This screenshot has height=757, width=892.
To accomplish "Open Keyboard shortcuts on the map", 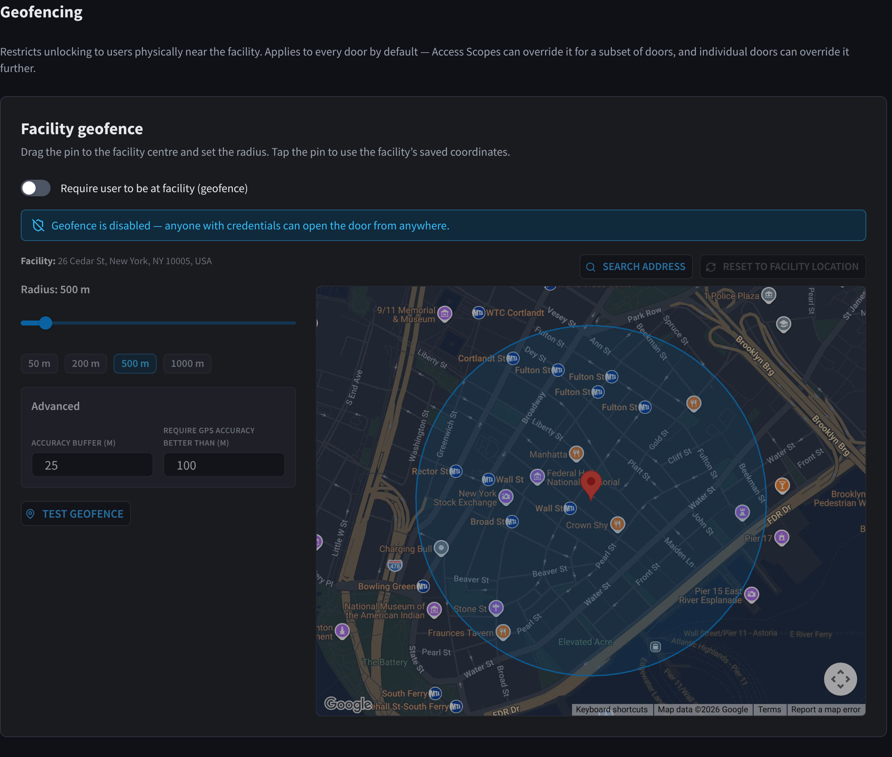I will point(611,709).
